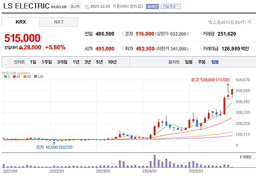Click the upper limit text 상한가 632,000
The width and height of the screenshot is (256, 178).
pyautogui.click(x=172, y=34)
